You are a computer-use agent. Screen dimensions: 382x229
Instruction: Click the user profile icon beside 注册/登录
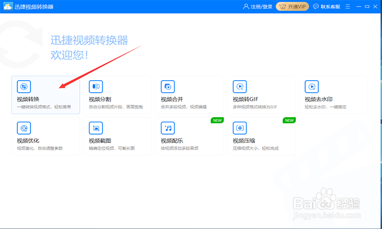point(246,7)
